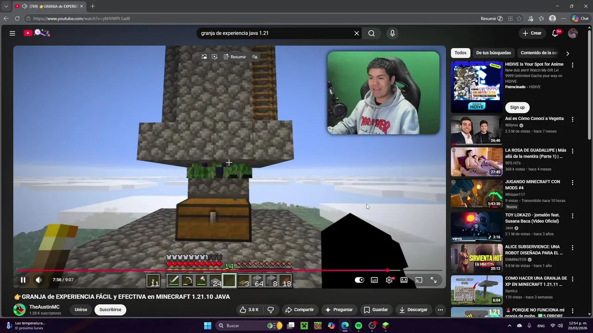This screenshot has height=333, width=593.
Task: Open the YouTube guide hamburger menu
Action: (13, 33)
